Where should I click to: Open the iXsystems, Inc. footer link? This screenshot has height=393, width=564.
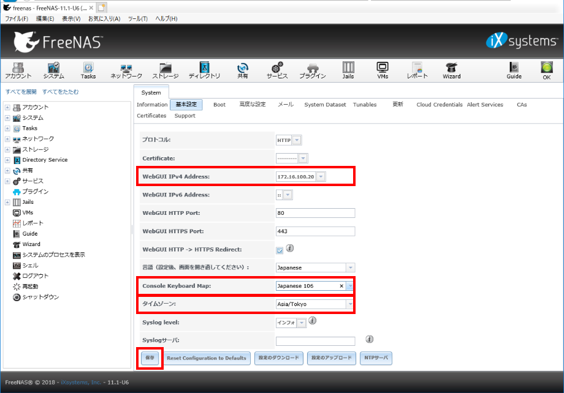tap(81, 382)
